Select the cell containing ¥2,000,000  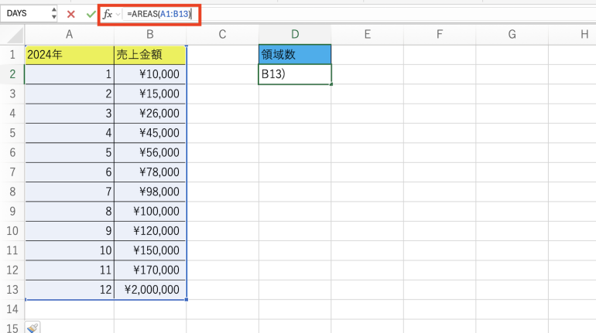(x=150, y=290)
